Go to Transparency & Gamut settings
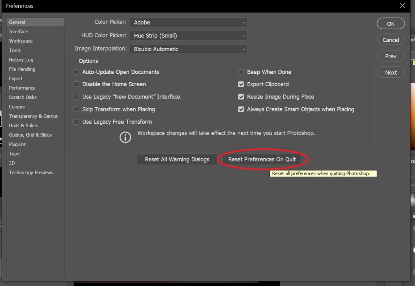 click(x=33, y=116)
